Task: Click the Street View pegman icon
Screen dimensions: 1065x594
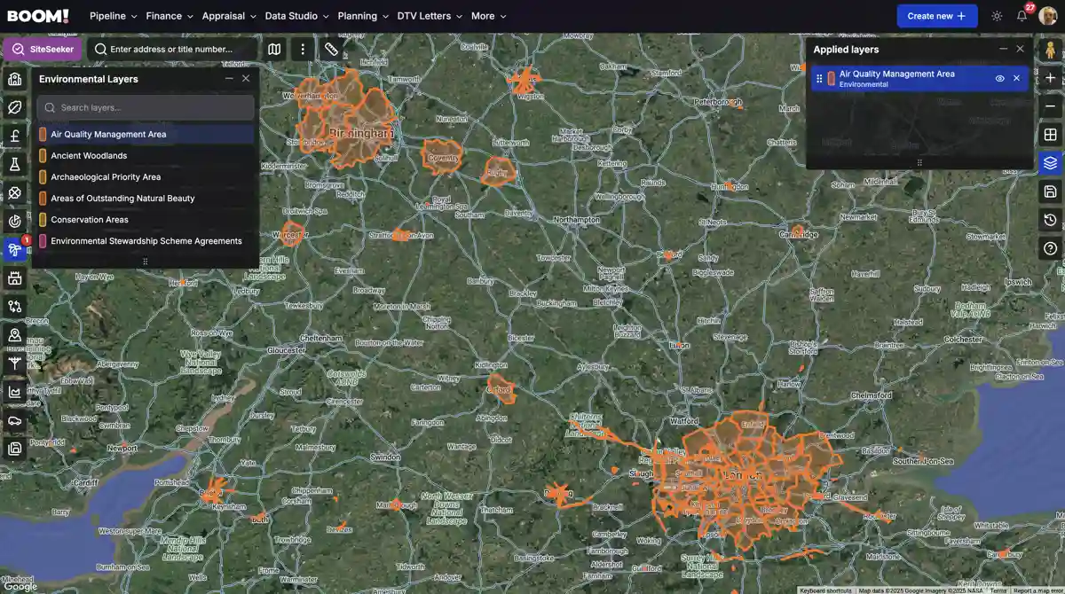Action: [1050, 50]
